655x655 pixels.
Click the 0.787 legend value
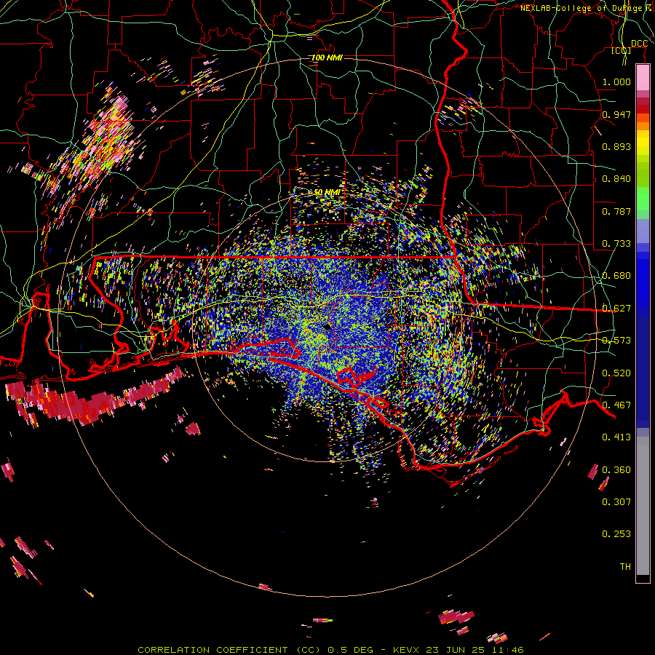pos(616,211)
